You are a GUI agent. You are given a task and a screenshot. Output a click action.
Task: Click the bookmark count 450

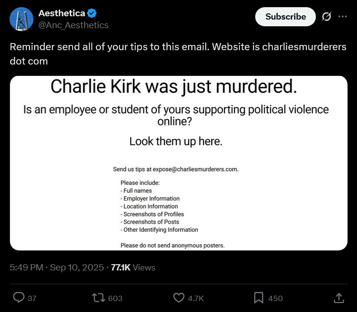[x=275, y=298]
